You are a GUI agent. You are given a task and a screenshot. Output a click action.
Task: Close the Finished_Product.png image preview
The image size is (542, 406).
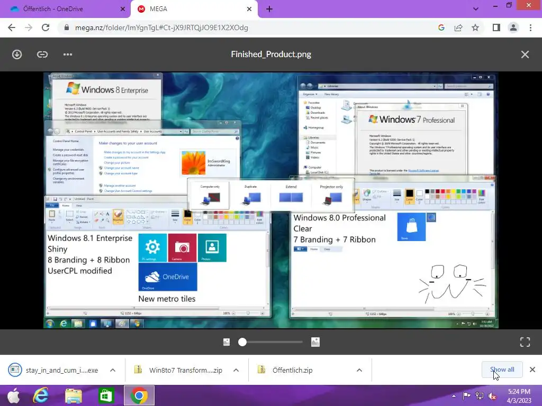(x=525, y=54)
